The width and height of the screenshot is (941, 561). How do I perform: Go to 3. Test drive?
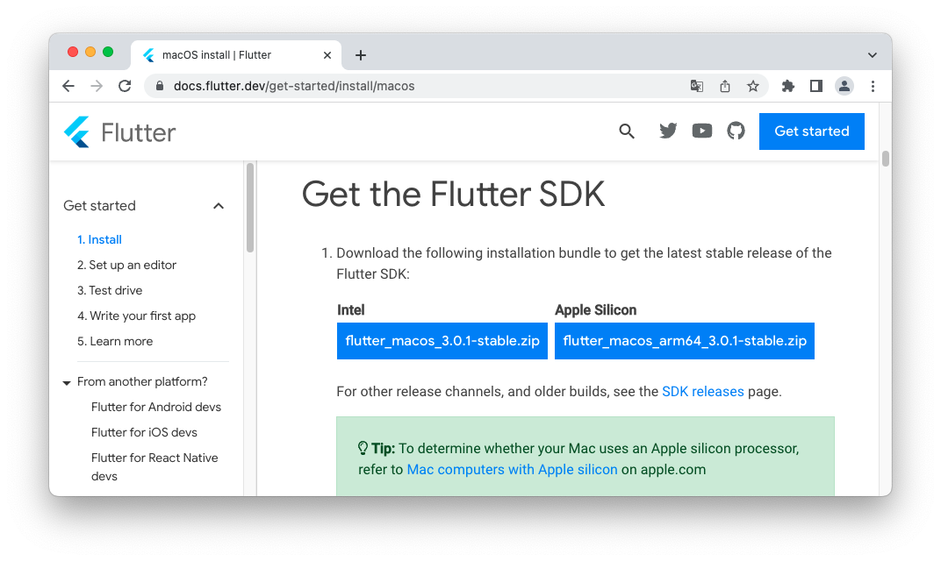click(110, 291)
